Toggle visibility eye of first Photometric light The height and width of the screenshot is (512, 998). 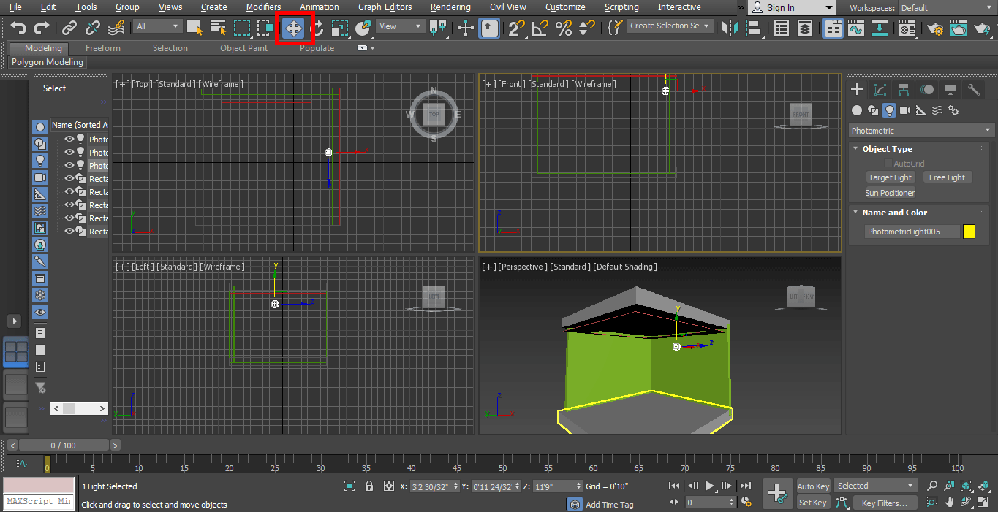coord(69,140)
